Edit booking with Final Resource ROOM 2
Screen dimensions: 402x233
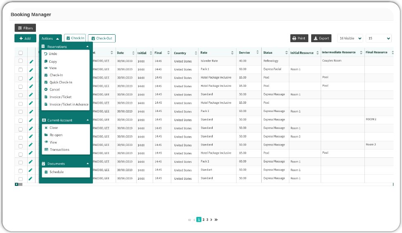[31, 120]
